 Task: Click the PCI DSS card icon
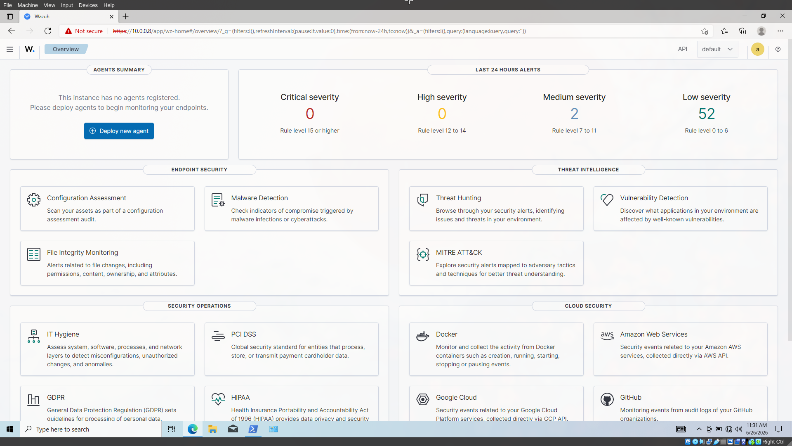(218, 336)
